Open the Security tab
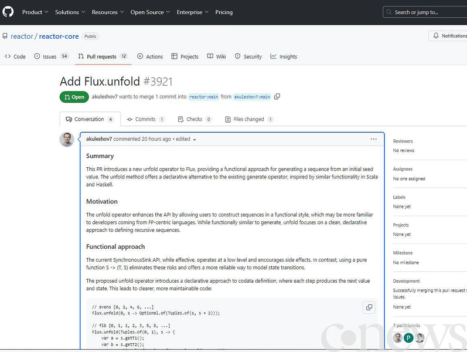The image size is (467, 352). (248, 56)
